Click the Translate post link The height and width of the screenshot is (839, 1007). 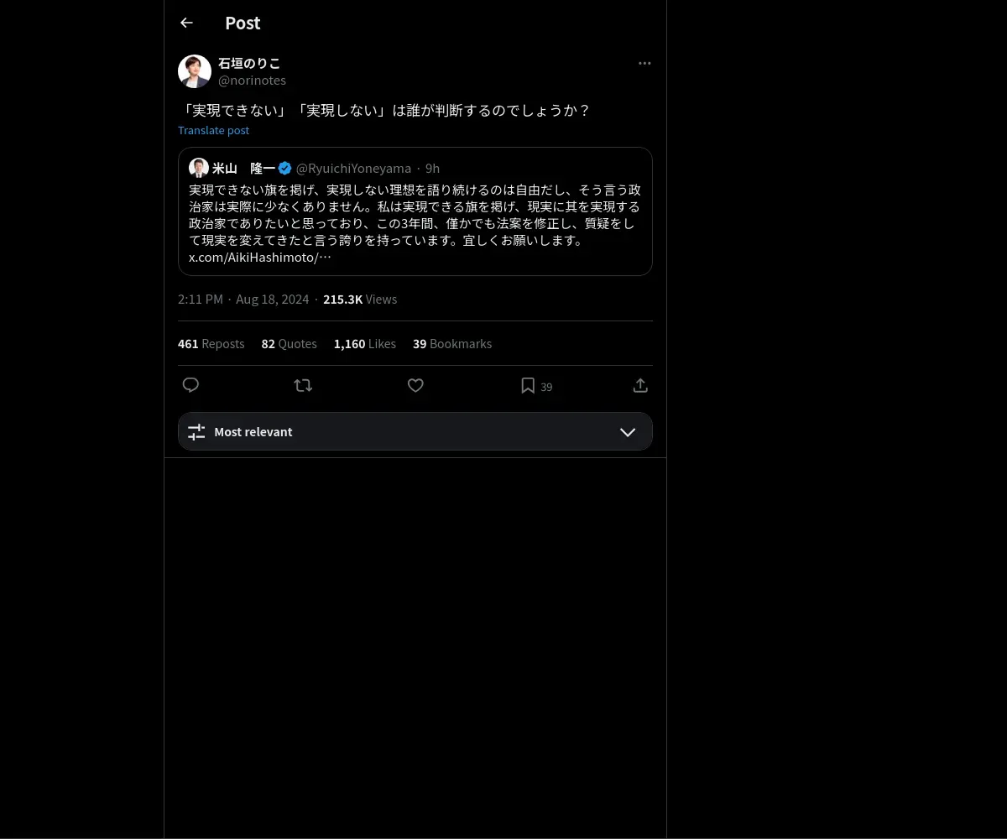(213, 130)
